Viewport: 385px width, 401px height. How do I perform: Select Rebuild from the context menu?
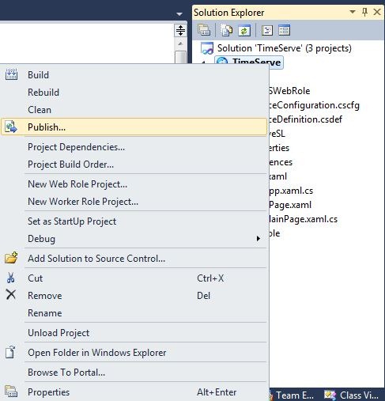pyautogui.click(x=43, y=93)
